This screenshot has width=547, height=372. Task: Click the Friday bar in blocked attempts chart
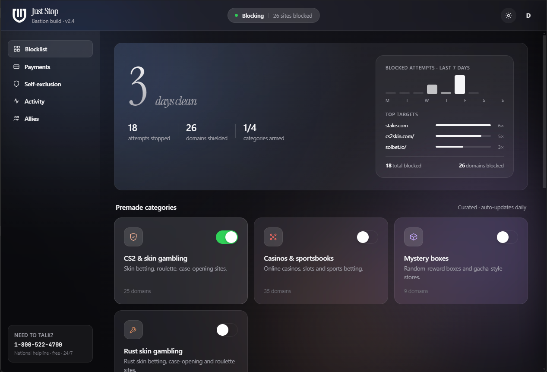460,85
